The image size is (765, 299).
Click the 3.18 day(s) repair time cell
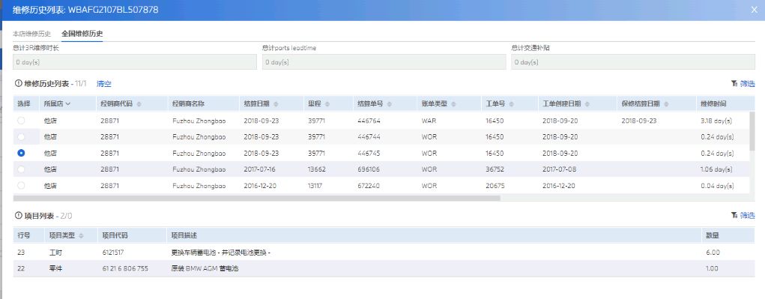coord(717,121)
